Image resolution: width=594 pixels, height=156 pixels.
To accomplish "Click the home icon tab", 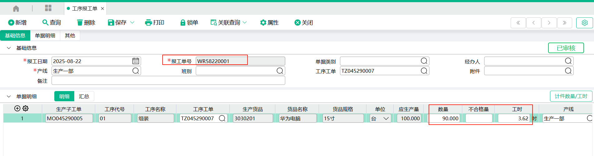I will 16,8.
